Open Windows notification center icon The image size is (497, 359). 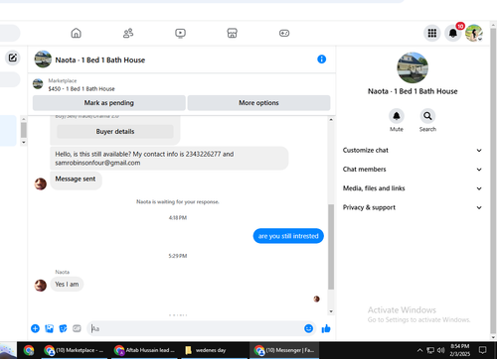tap(483, 350)
